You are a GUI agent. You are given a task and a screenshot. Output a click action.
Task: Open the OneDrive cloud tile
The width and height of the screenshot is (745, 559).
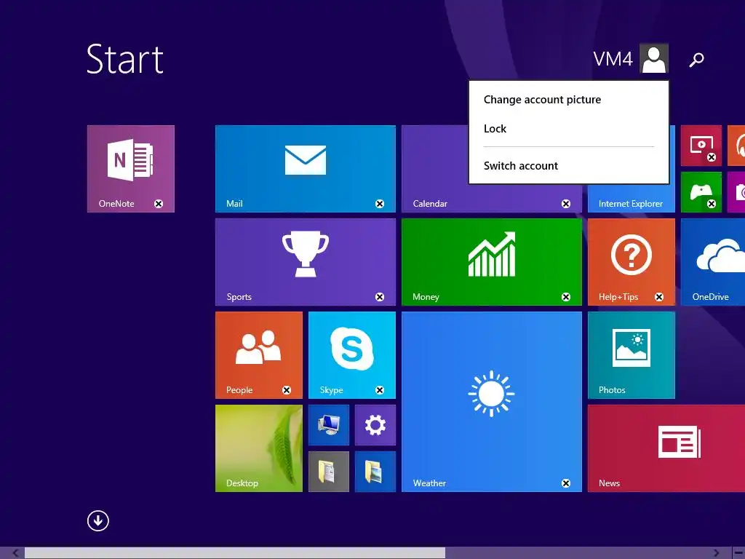pyautogui.click(x=713, y=262)
